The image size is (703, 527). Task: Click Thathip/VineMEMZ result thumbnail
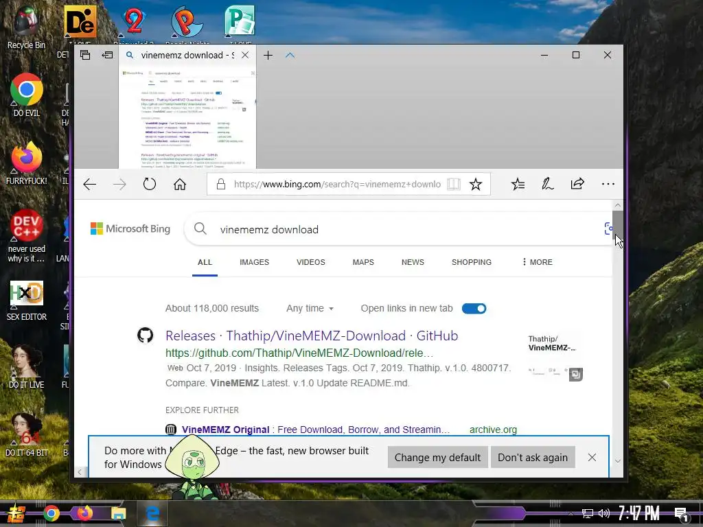(555, 357)
